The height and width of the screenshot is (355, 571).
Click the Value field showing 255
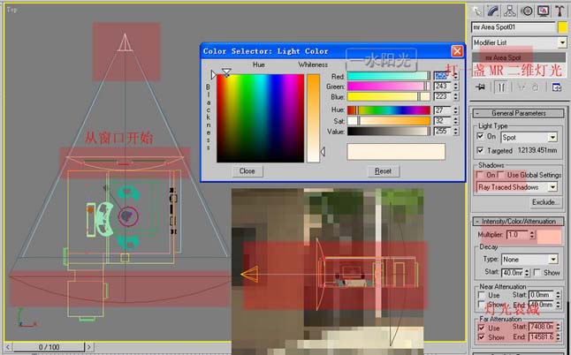[443, 131]
